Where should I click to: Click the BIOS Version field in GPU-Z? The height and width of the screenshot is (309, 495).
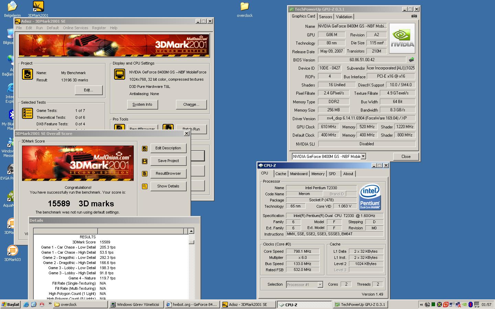coord(362,60)
